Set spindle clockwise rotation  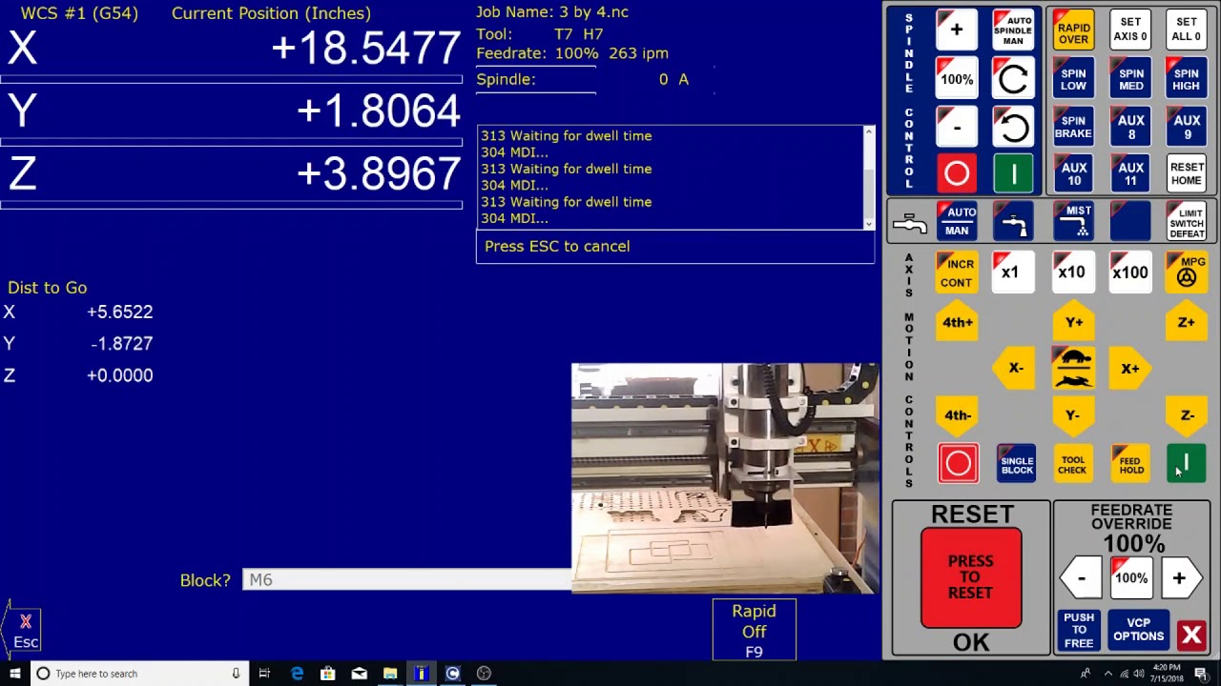[1013, 79]
